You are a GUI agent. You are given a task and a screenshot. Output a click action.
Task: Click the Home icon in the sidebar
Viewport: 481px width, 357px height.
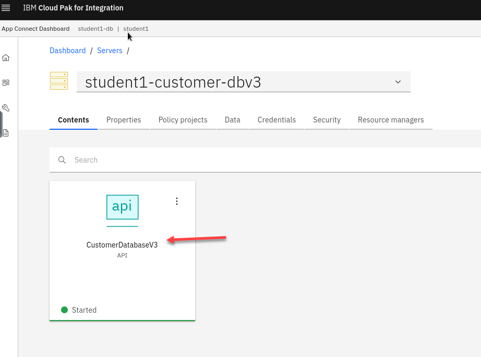coord(6,58)
